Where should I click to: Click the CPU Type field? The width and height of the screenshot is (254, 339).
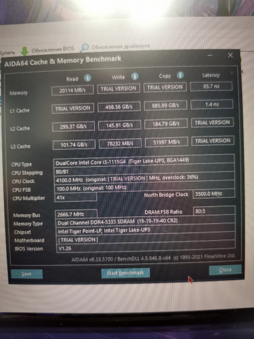pyautogui.click(x=144, y=161)
